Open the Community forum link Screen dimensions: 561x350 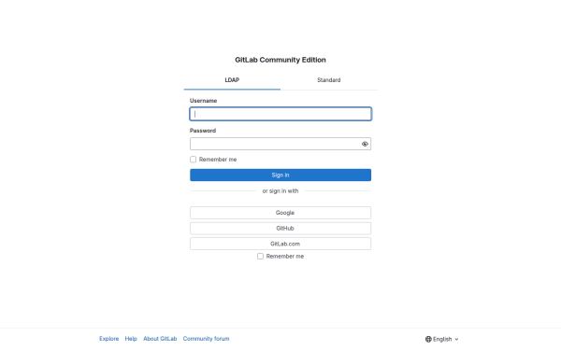point(206,339)
